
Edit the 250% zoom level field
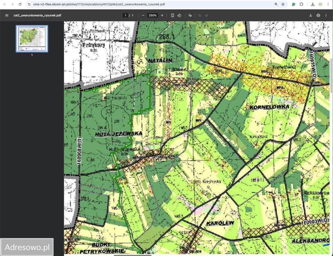[x=153, y=15]
